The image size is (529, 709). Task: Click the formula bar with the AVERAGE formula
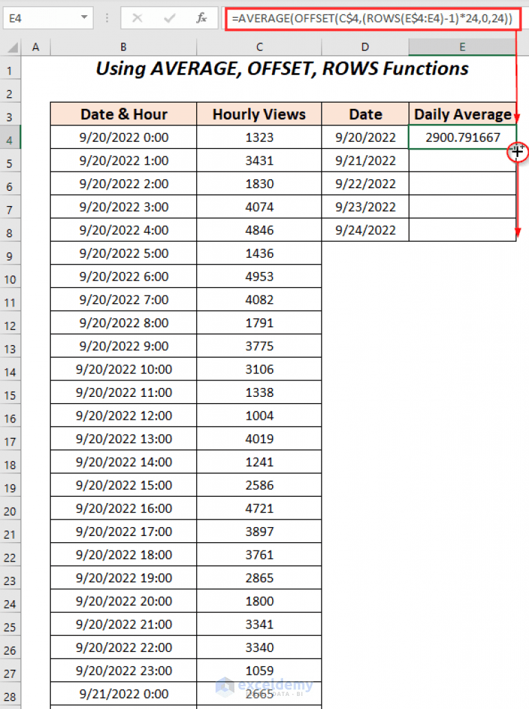point(372,19)
